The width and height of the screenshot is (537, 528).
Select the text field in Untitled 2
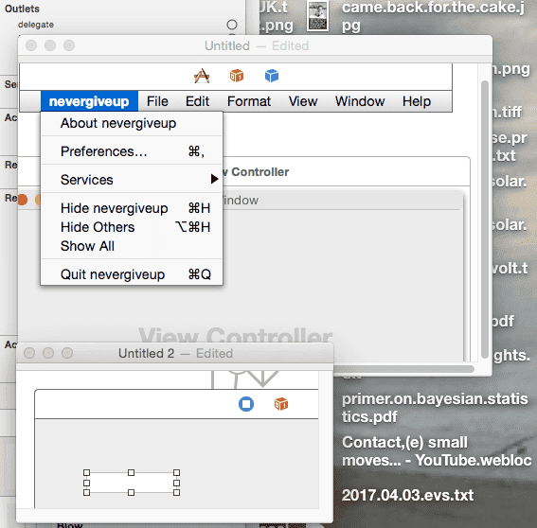132,483
